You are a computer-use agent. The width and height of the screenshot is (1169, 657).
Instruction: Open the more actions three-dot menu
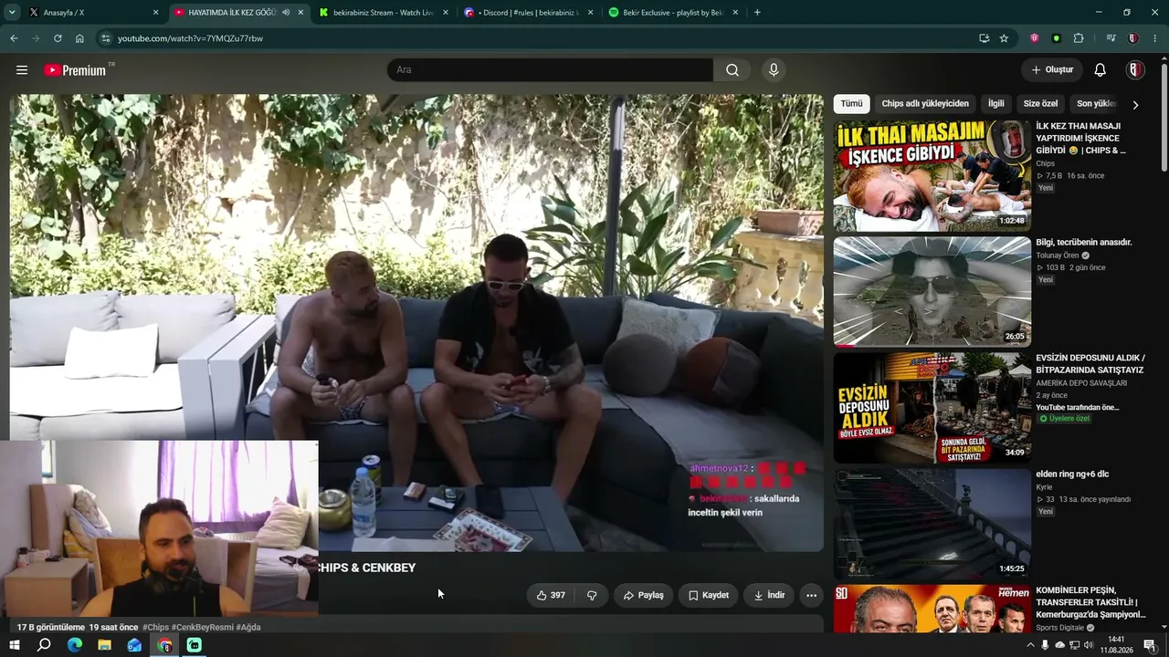coord(811,595)
